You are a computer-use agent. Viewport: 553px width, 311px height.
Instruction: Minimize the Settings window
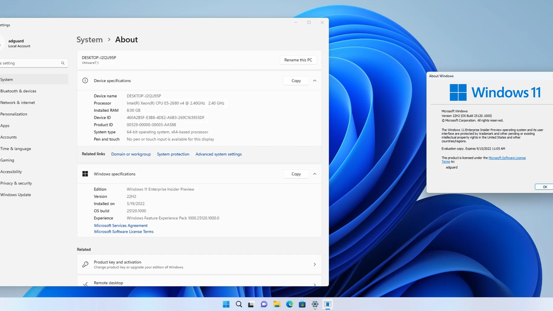pyautogui.click(x=295, y=23)
